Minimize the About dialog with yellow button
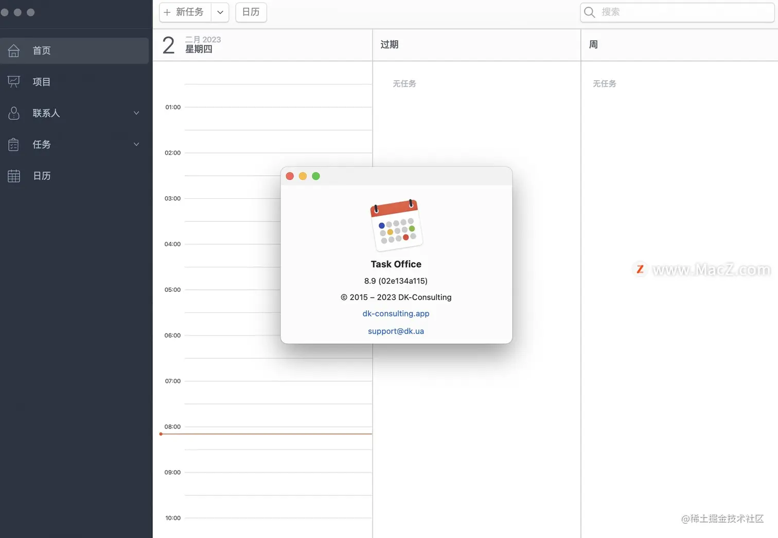Screen dimensions: 778x538 pos(303,176)
